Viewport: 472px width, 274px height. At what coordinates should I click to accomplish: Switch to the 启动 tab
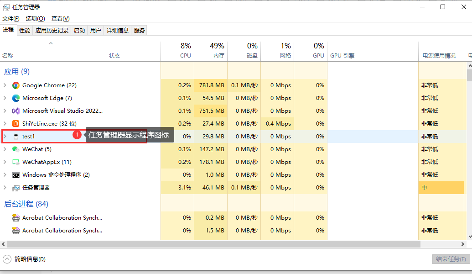tap(79, 31)
